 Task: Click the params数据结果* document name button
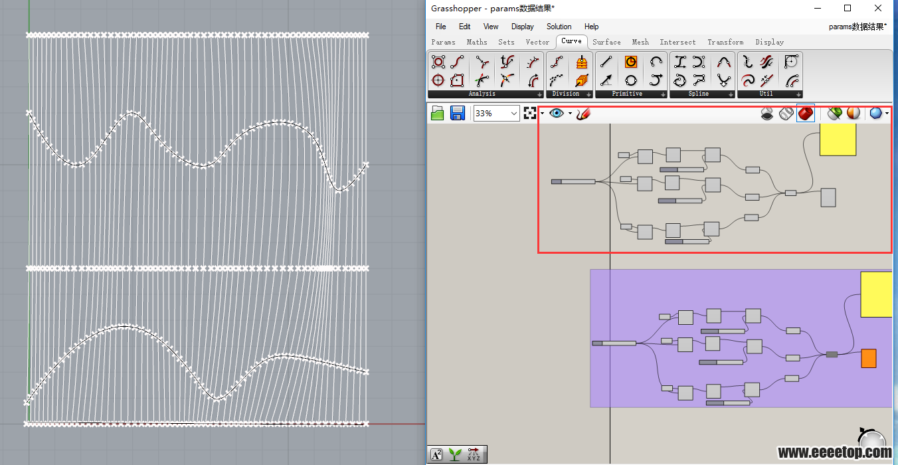(x=857, y=27)
